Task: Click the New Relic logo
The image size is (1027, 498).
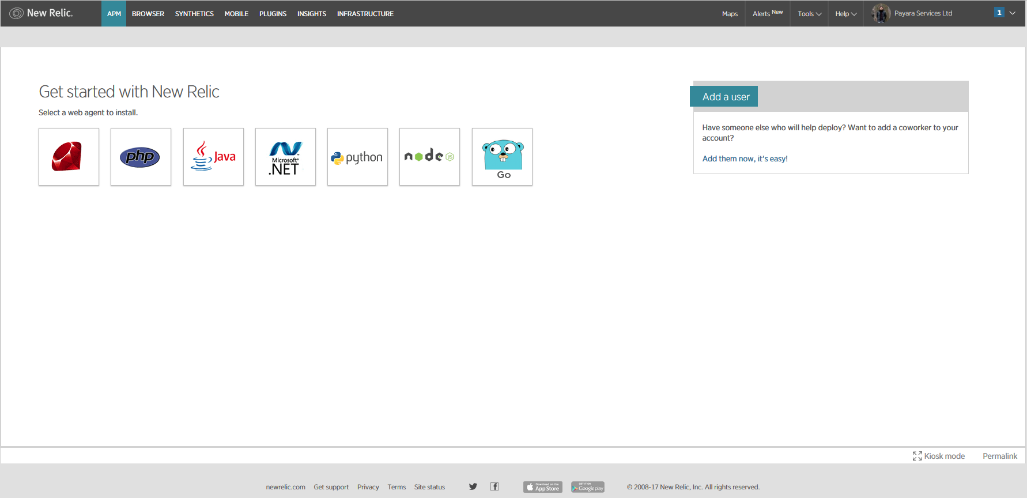Action: (x=41, y=13)
